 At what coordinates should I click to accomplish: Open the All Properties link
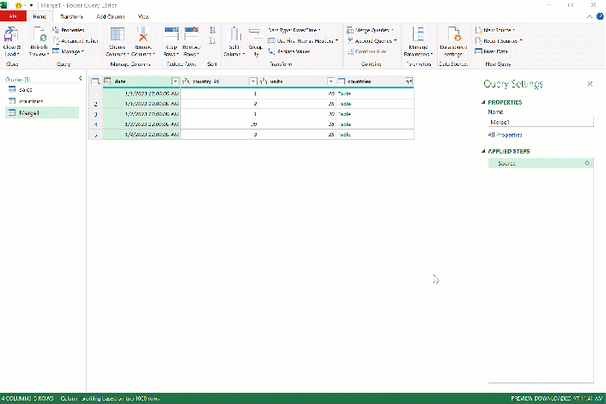pos(505,135)
